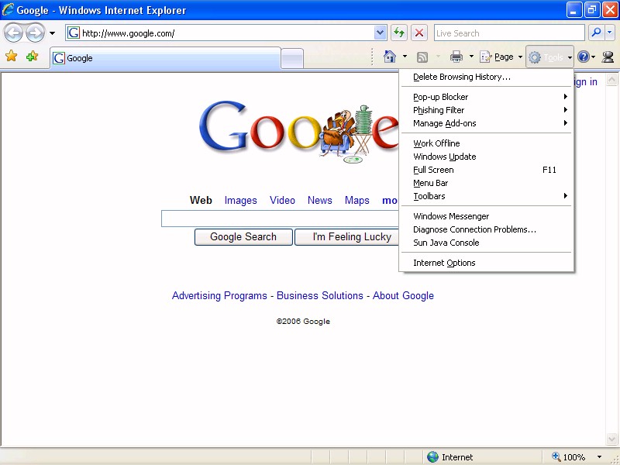Open the Help question mark icon
This screenshot has width=620, height=465.
coord(584,57)
